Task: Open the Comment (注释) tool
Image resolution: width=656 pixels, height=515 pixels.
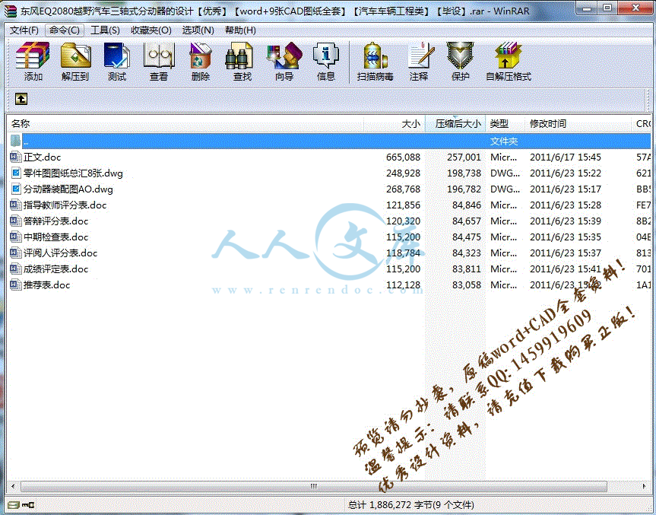Action: click(x=420, y=56)
